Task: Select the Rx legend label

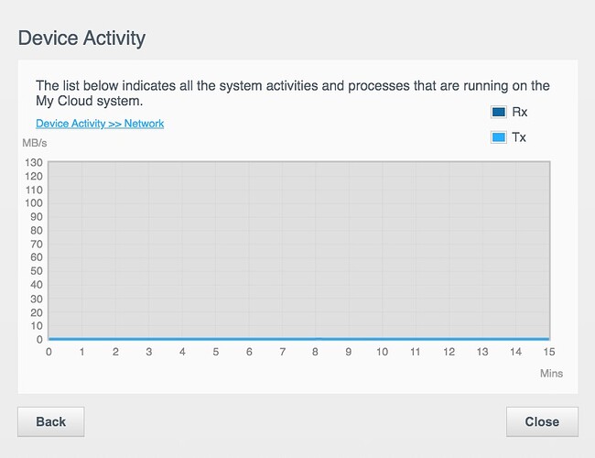Action: coord(519,112)
